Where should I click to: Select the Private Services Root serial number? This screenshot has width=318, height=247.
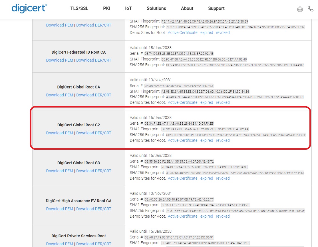point(179,237)
